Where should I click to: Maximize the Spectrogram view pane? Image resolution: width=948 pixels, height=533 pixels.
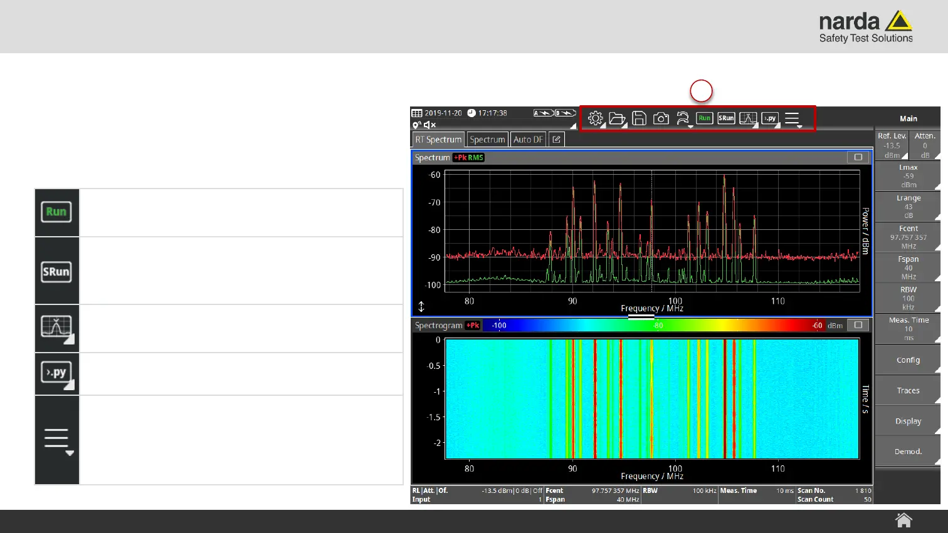coord(858,325)
